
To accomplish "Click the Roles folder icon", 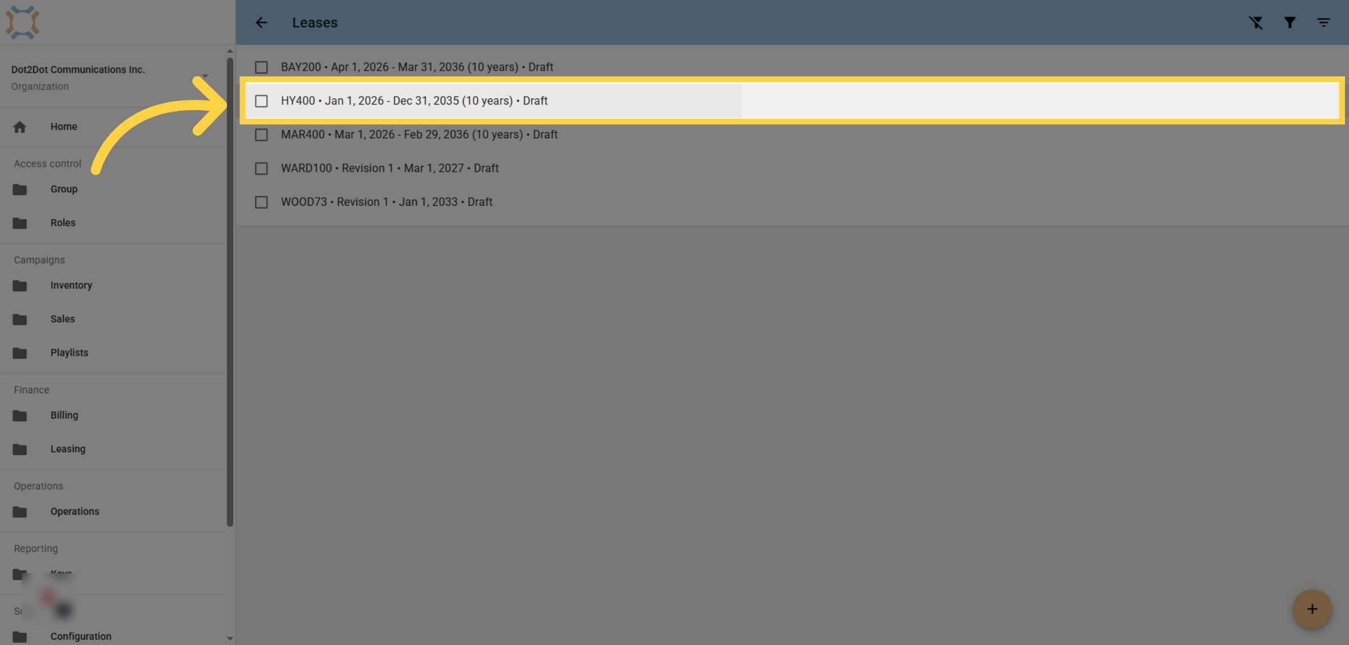I will coord(20,223).
